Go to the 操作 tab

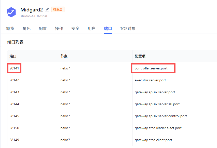tap(59, 28)
